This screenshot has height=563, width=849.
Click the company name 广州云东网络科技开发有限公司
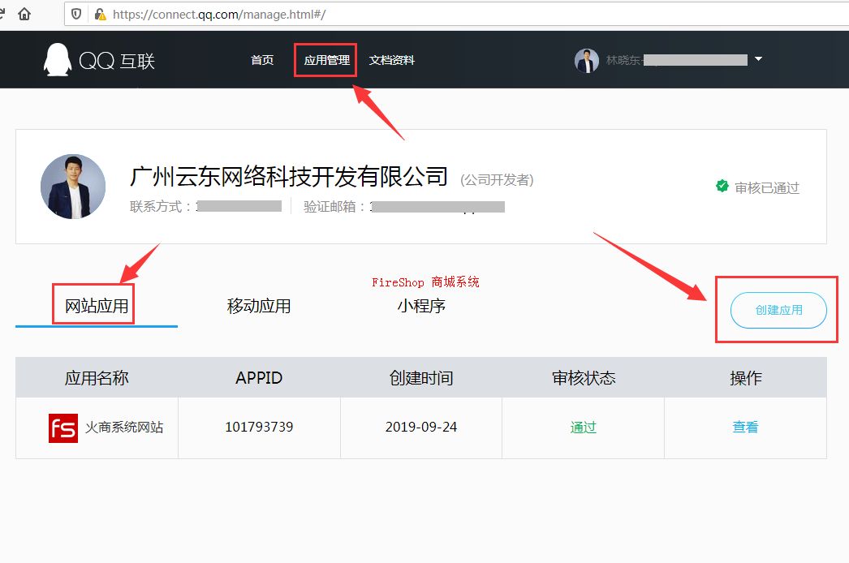coord(289,177)
